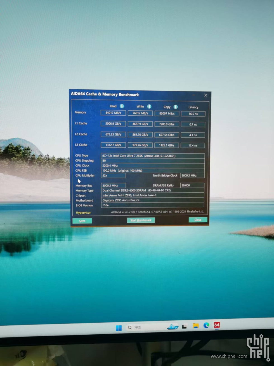Screen dimensions: 274x366
Task: Select L2 Cache latency 4.1 ns
Action: tap(193, 135)
